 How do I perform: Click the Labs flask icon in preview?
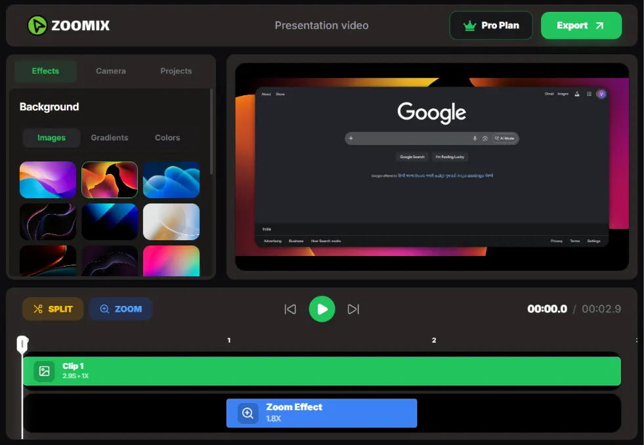[x=577, y=94]
